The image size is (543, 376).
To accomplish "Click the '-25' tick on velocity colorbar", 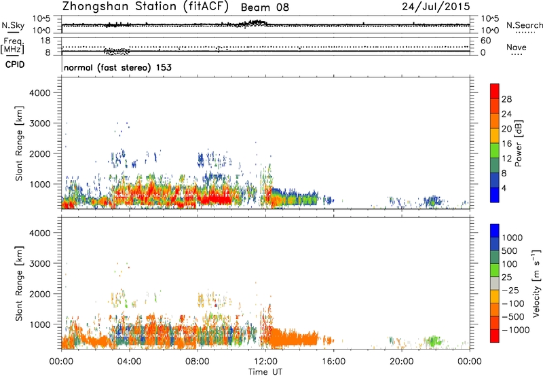I will [510, 290].
